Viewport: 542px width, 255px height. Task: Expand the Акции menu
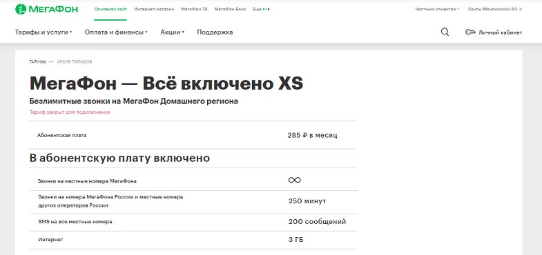172,32
